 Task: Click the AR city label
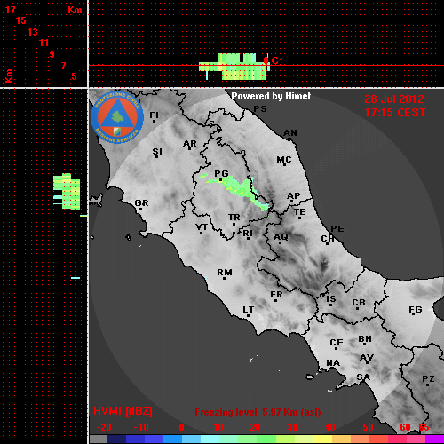190,144
